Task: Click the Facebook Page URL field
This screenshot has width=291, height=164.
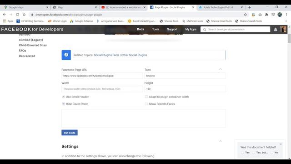Action: point(102,76)
